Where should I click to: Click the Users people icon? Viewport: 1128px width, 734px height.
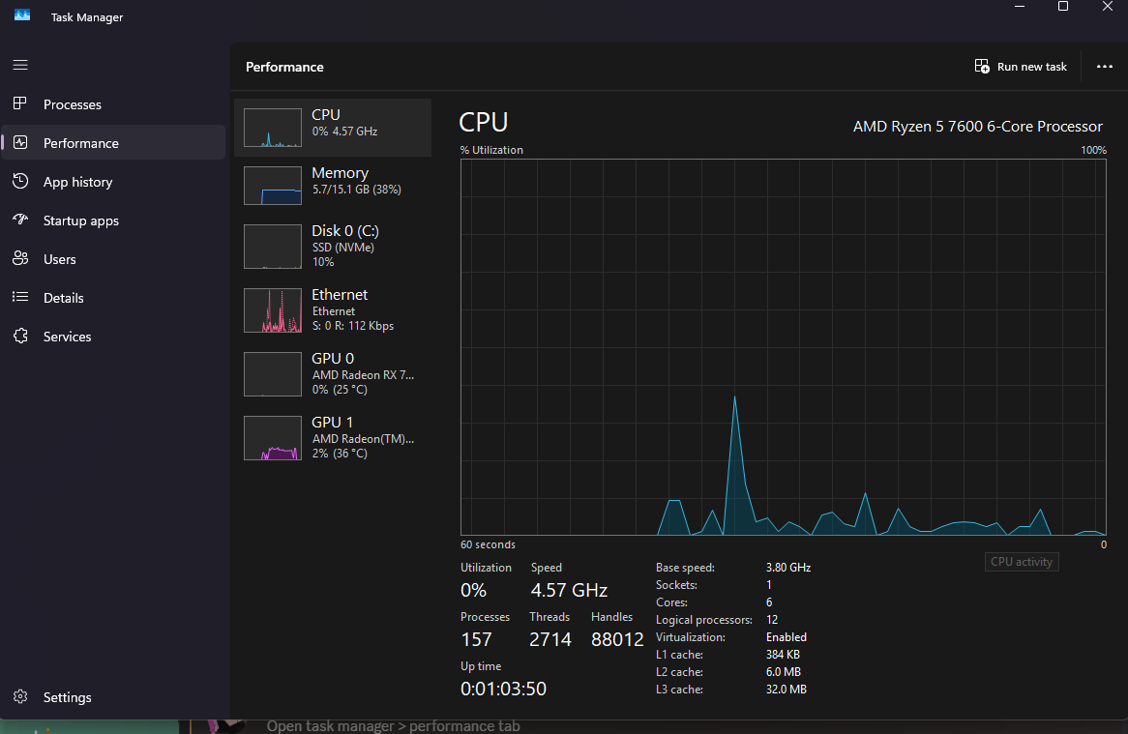click(20, 258)
